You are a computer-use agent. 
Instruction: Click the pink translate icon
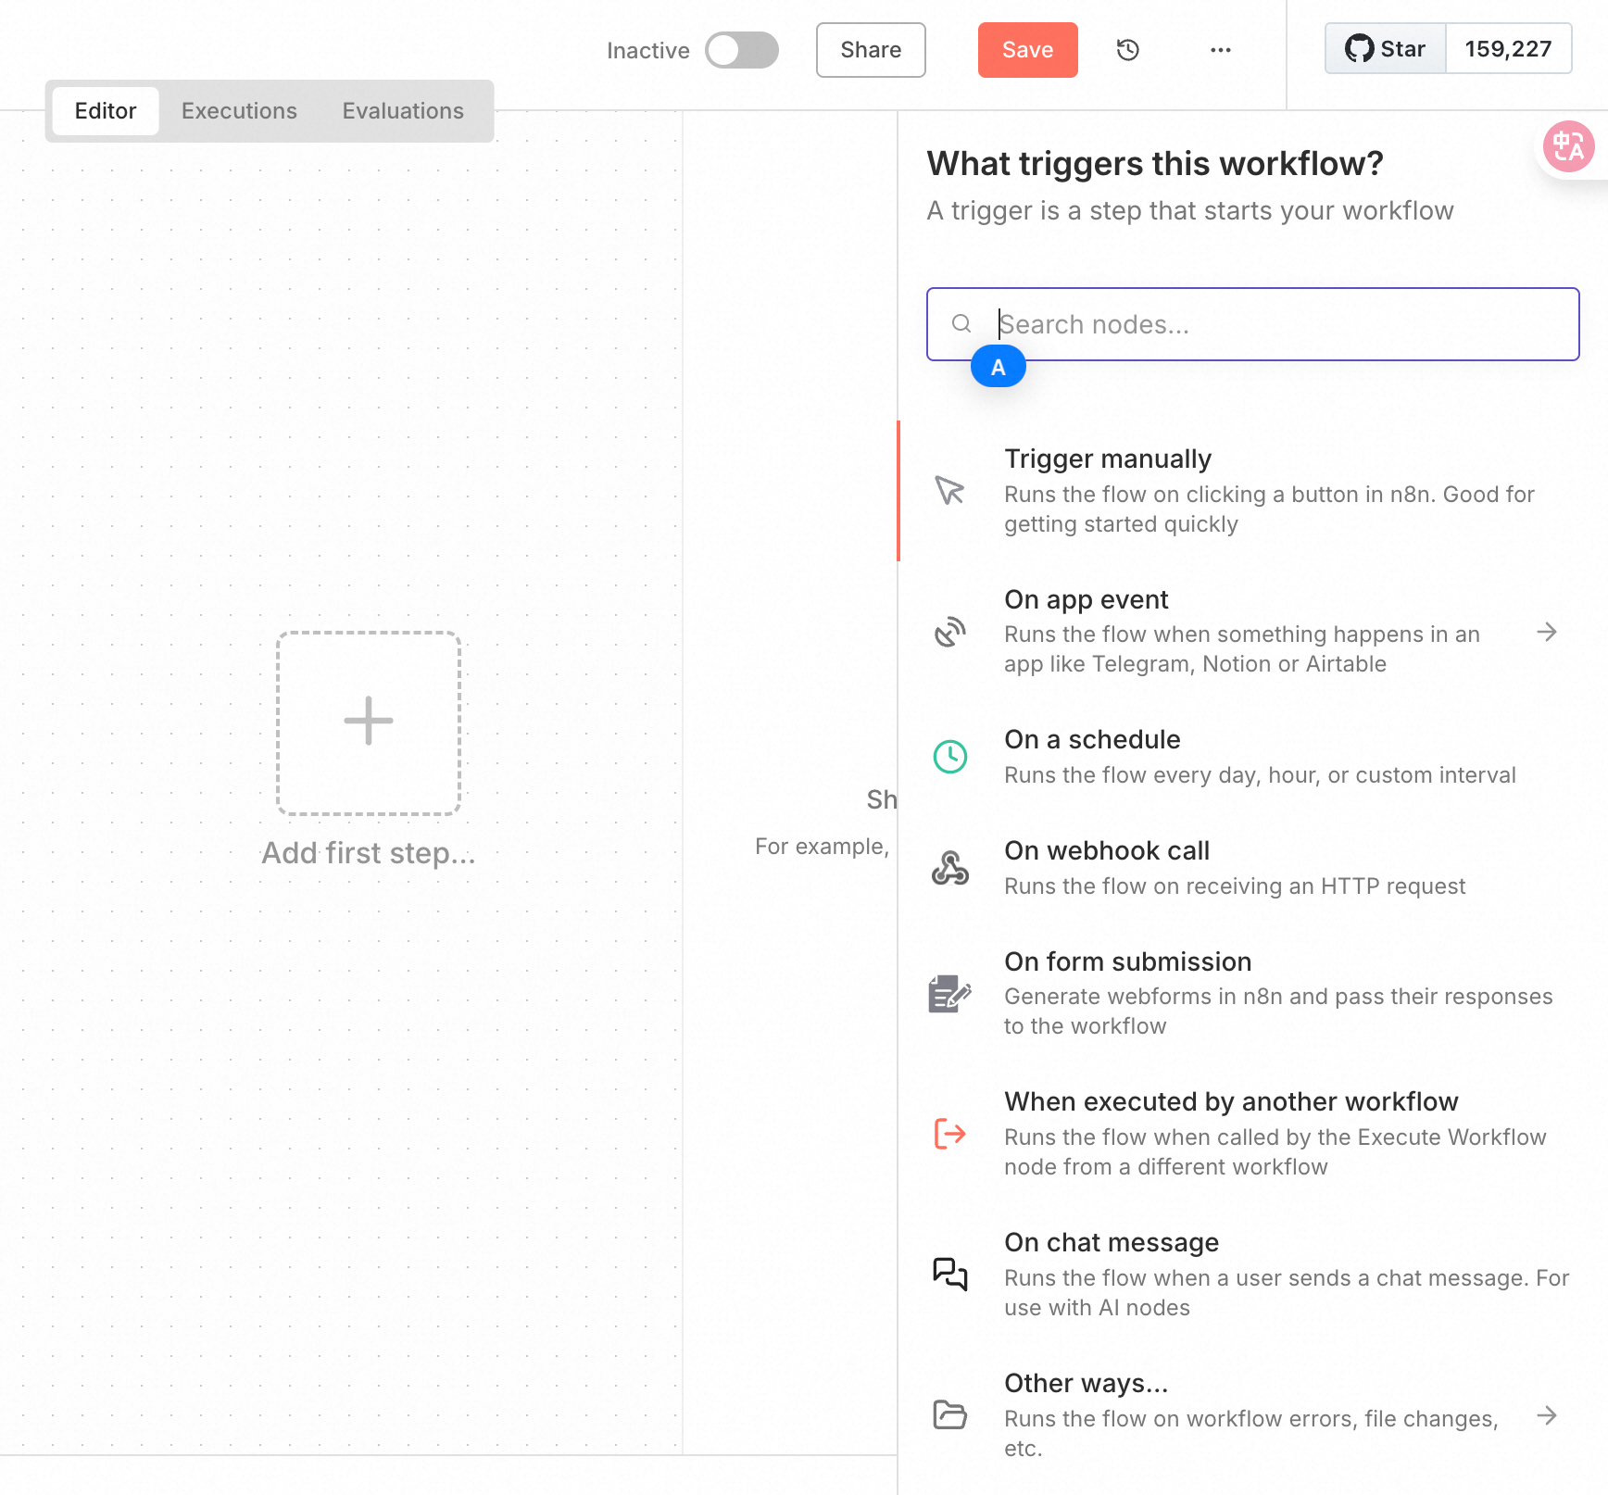[x=1568, y=146]
